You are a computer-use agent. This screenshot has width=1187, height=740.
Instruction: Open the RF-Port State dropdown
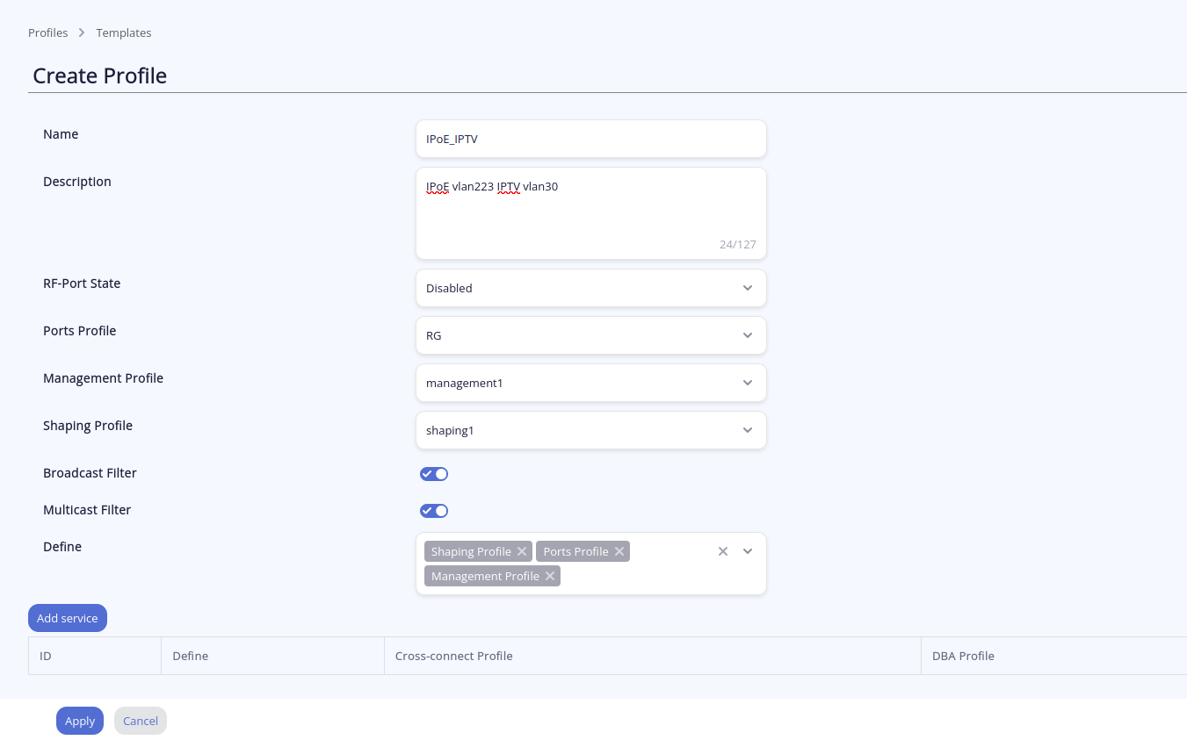point(590,288)
